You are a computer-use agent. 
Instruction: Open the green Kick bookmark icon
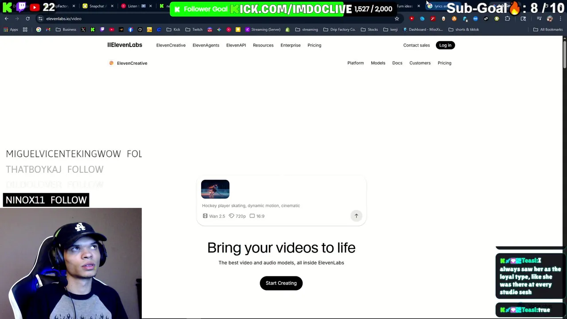93,30
